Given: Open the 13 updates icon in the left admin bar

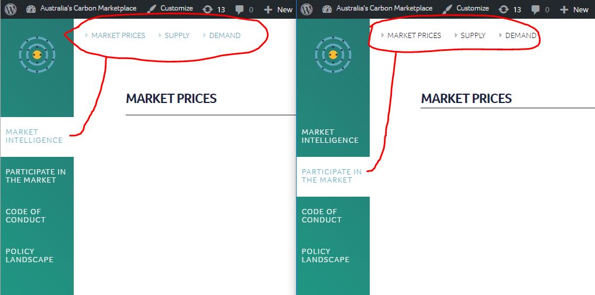Looking at the screenshot, I should click(208, 9).
